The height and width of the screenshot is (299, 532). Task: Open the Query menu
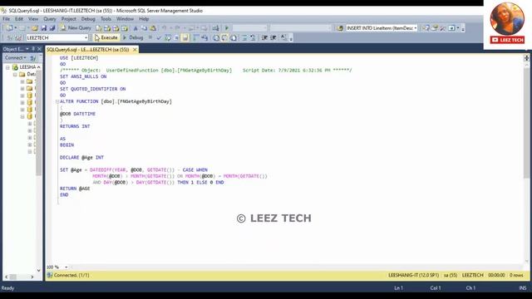[x=50, y=19]
